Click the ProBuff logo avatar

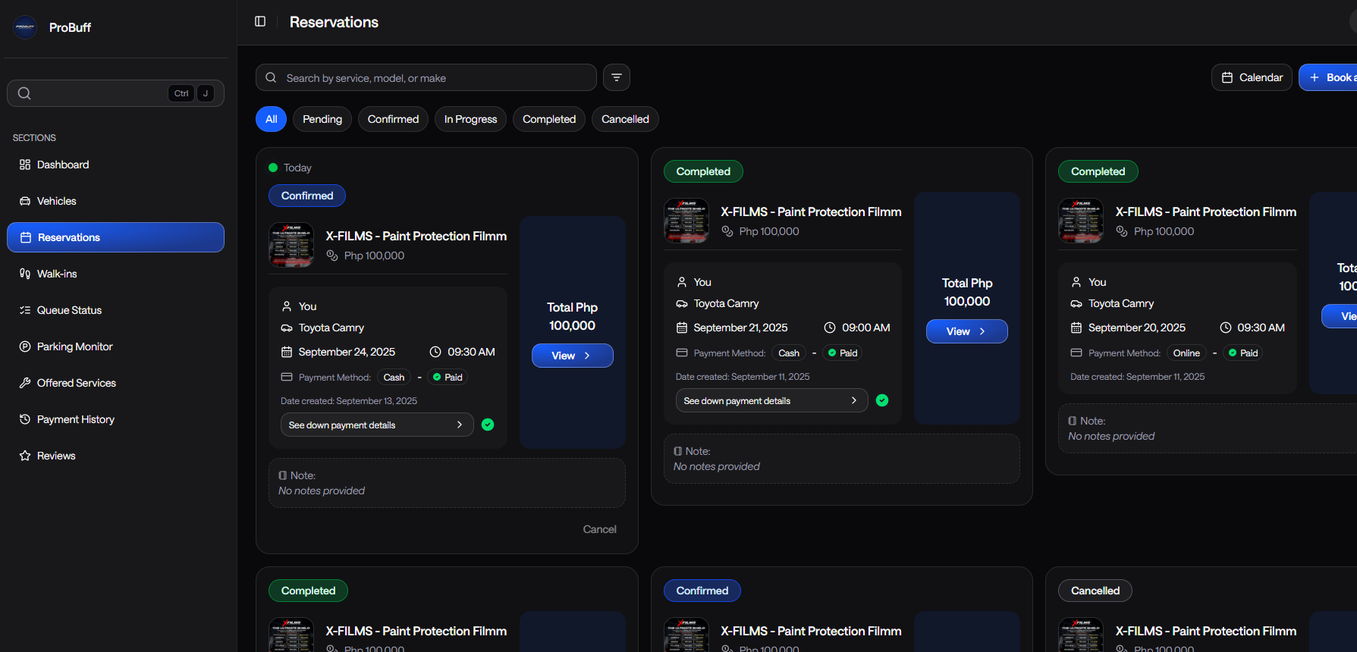[x=25, y=27]
